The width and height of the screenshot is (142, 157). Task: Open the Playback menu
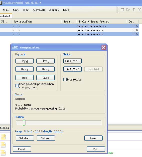tap(39, 10)
